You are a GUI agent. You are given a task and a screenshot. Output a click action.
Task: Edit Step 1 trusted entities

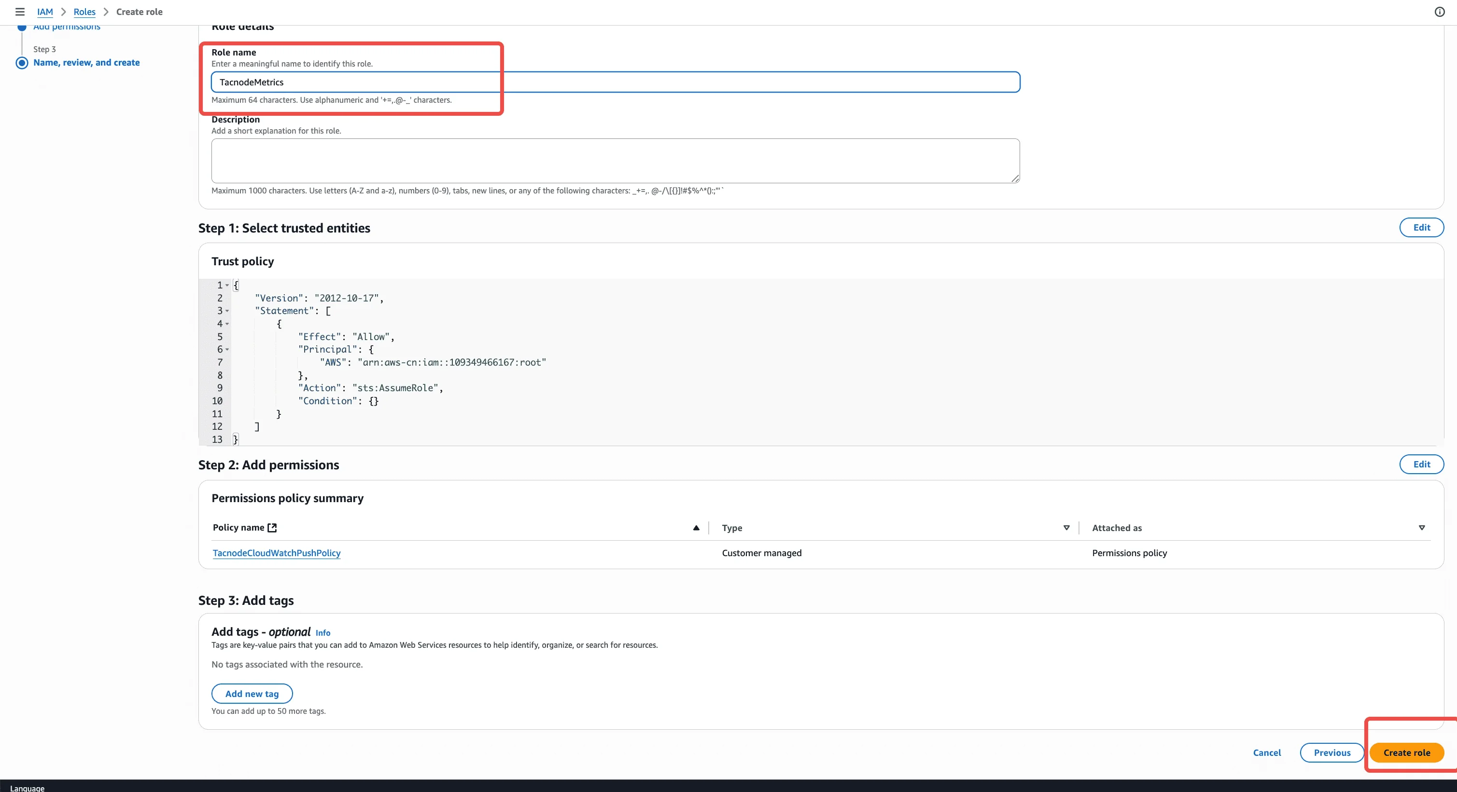click(1421, 228)
